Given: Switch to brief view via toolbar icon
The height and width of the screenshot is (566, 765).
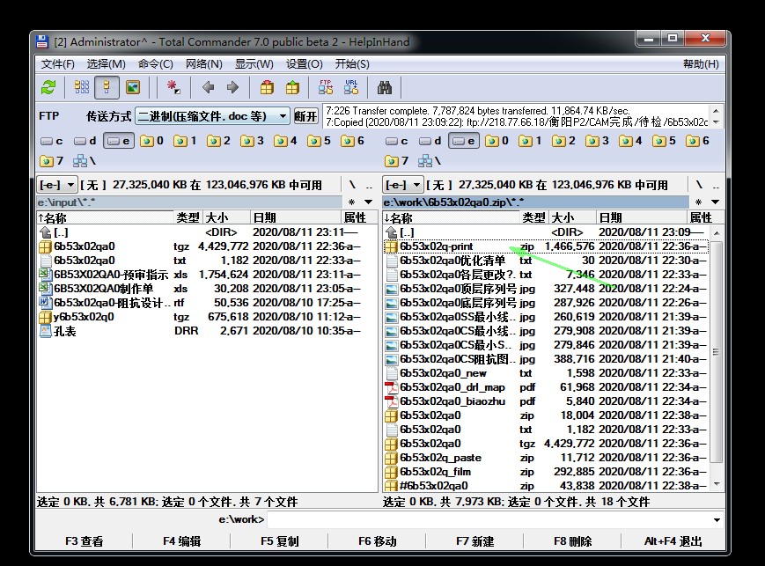Looking at the screenshot, I should [x=82, y=87].
